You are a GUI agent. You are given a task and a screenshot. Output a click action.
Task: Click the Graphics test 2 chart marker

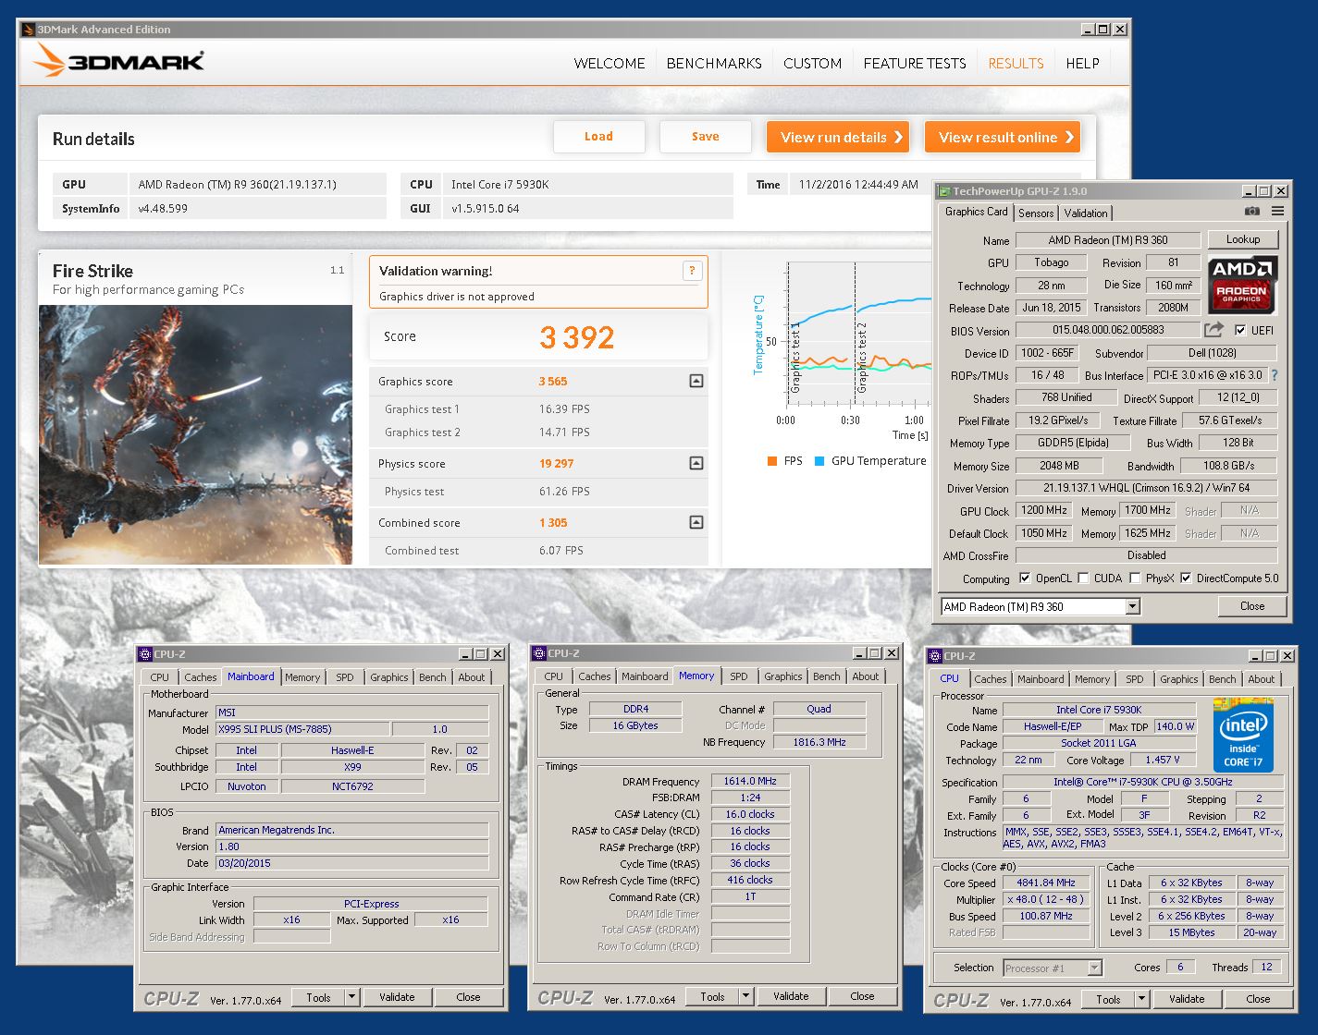coord(862,358)
